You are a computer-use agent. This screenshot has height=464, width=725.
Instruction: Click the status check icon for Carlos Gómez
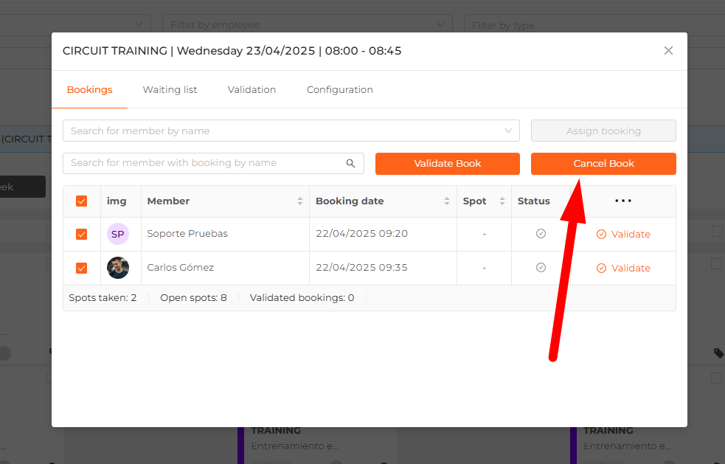(x=541, y=267)
